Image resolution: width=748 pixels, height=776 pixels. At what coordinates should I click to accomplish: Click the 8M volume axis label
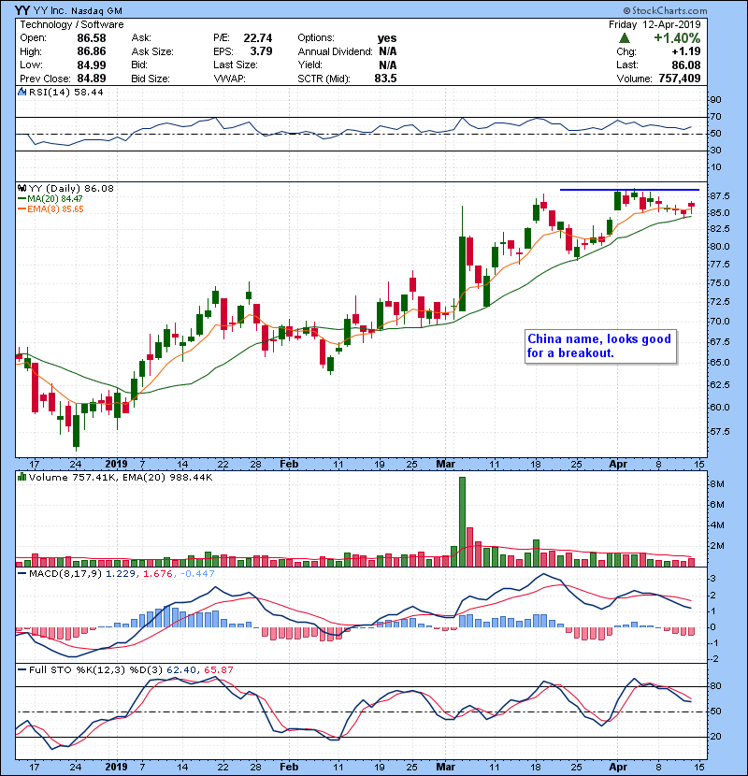[717, 484]
